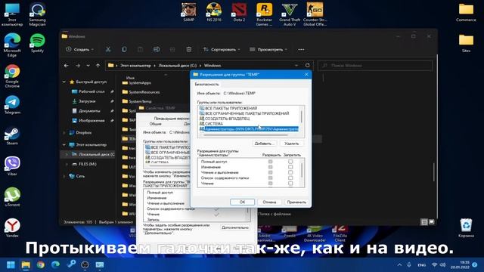Refresh the Windows folder view
This screenshot has width=484, height=272.
(308, 66)
